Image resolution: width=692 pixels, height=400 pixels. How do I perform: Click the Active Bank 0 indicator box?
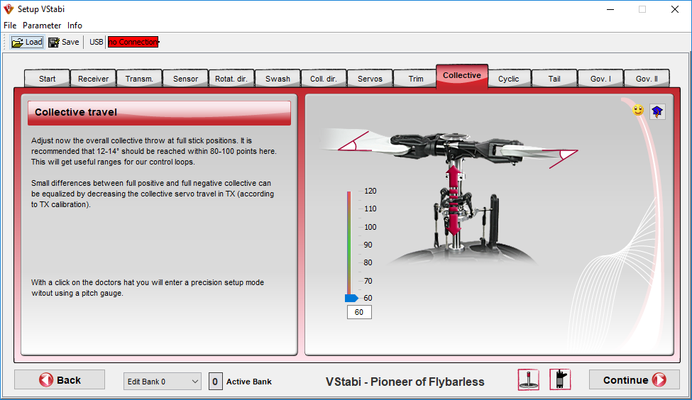(215, 382)
